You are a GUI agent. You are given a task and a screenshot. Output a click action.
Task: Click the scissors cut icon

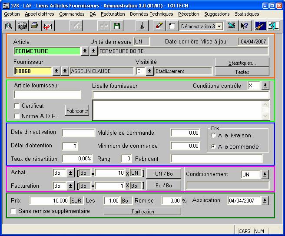[141, 26]
